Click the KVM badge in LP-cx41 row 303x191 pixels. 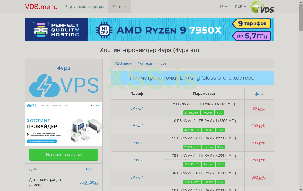point(220,182)
